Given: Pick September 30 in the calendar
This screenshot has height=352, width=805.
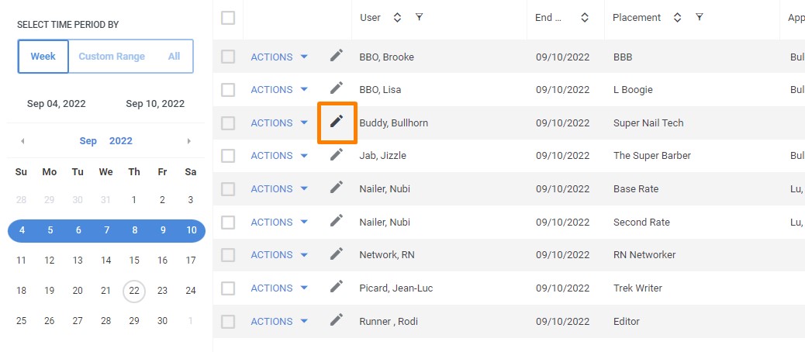Looking at the screenshot, I should point(162,321).
